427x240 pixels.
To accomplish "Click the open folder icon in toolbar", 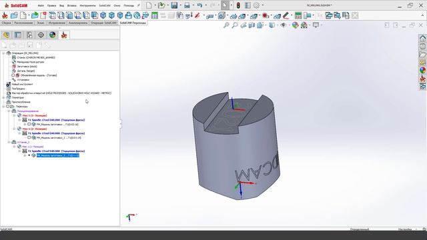I will [14, 15].
